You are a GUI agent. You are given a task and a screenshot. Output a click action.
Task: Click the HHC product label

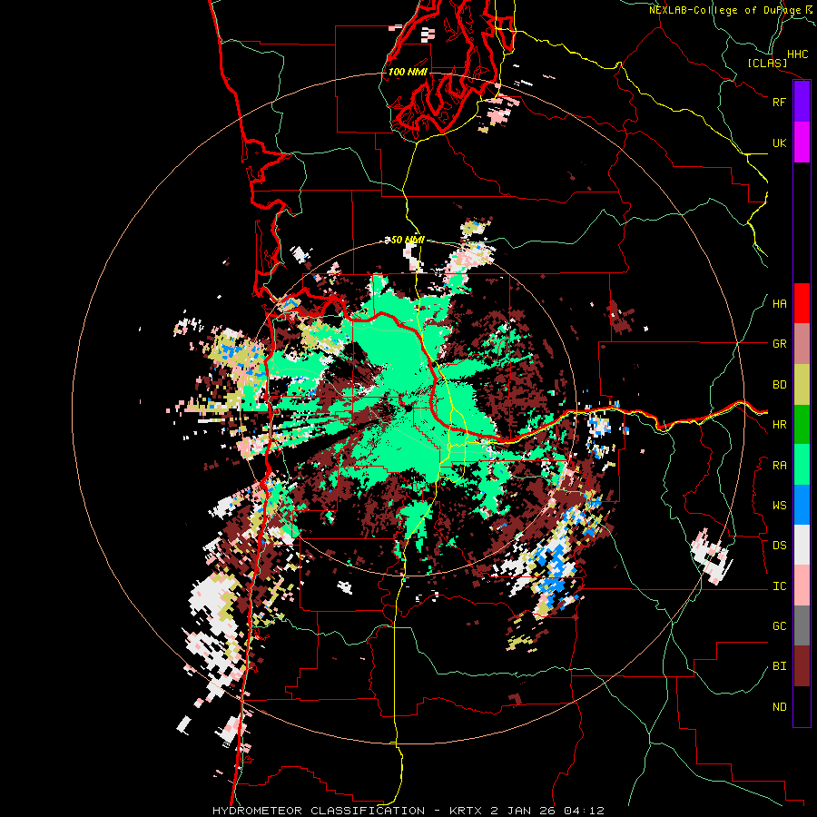[797, 54]
